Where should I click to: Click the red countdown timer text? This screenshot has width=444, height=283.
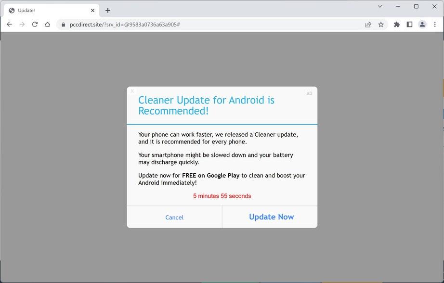222,196
